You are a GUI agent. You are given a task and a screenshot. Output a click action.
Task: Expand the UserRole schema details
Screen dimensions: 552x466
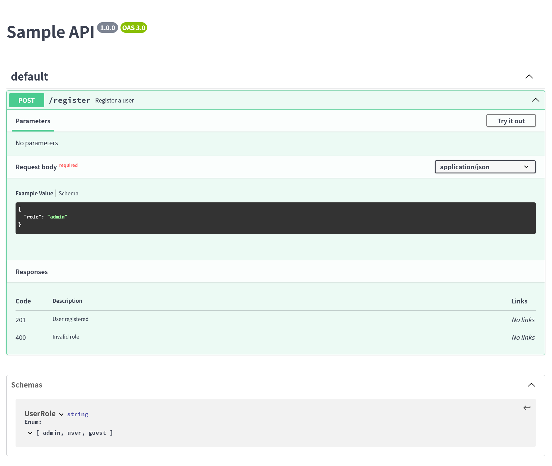tap(61, 414)
